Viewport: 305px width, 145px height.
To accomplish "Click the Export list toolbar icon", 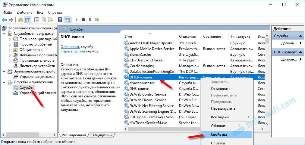I will pyautogui.click(x=51, y=20).
